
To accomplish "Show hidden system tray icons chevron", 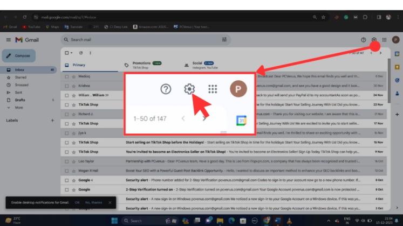I will click(x=329, y=221).
